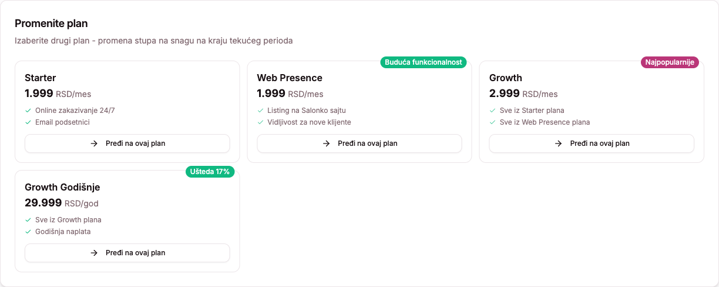Click checkmark icon beside Sve iz Starter plana
The width and height of the screenshot is (719, 287).
pos(493,111)
